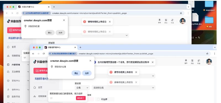Bookmark page star in front window
This screenshot has height=103, width=221.
(207, 54)
